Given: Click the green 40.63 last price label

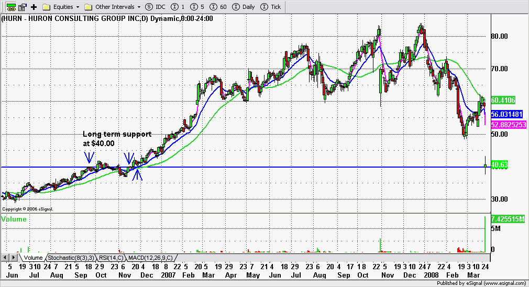Looking at the screenshot, I should point(499,165).
